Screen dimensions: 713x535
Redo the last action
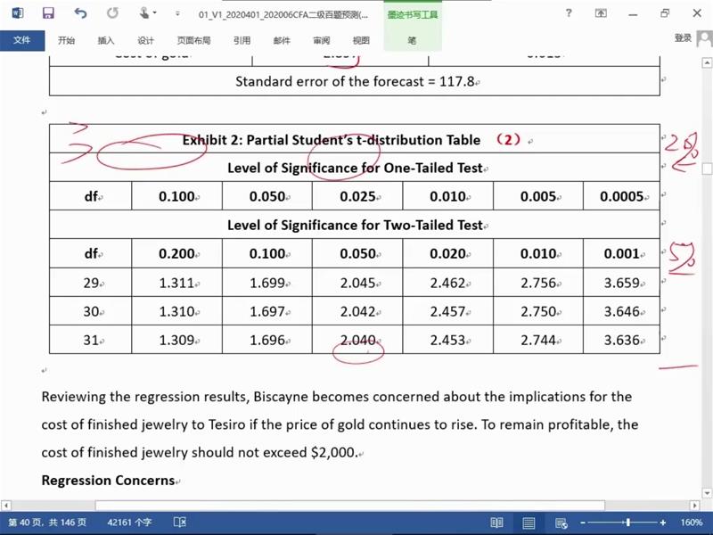pos(112,13)
